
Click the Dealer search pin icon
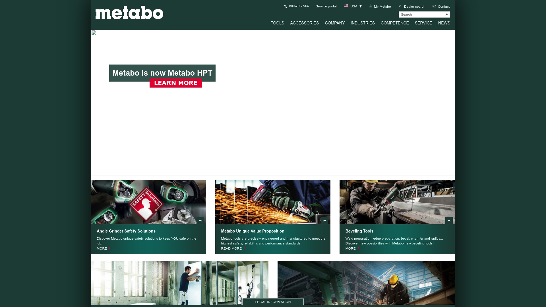pos(400,6)
